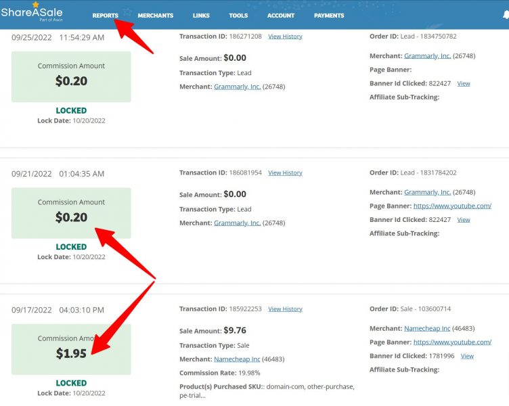
Task: Open youtube.com page banner for order 103600714
Action: coord(452,342)
